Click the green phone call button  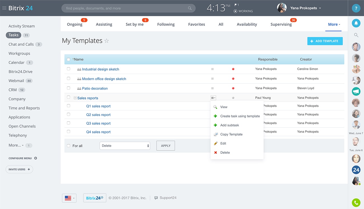point(356,202)
